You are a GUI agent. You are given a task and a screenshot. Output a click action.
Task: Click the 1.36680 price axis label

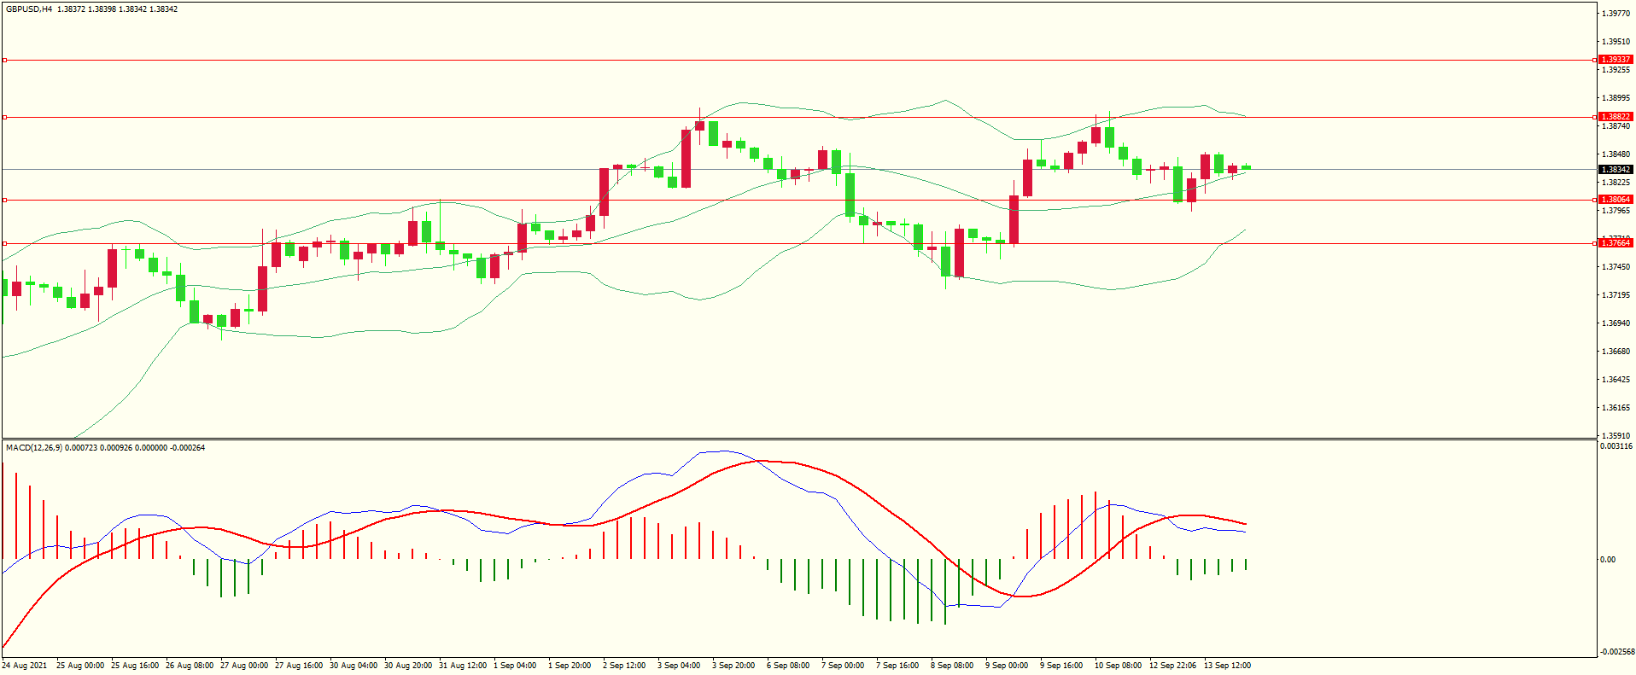[x=1616, y=352]
